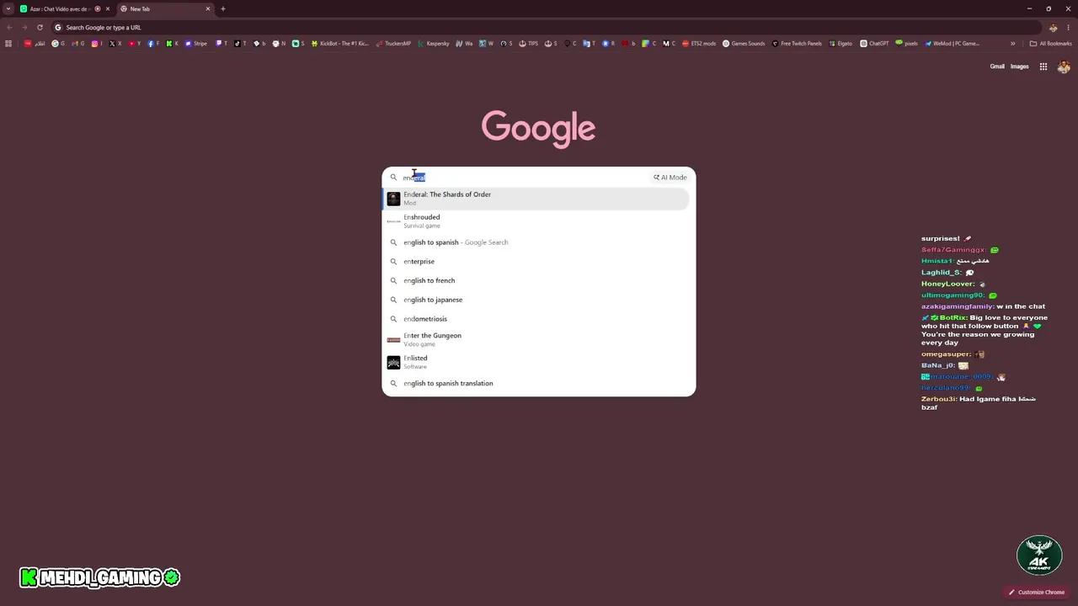This screenshot has height=606, width=1078.
Task: Open the tab search dropdown arrow
Action: pyautogui.click(x=8, y=8)
